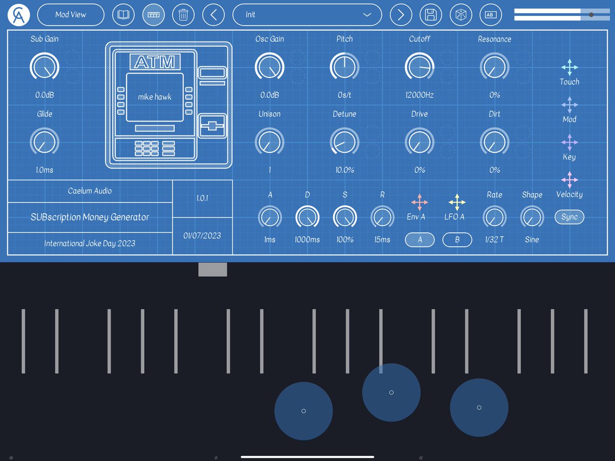This screenshot has width=615, height=461.
Task: Click the gray keyboard scroll handle
Action: (x=213, y=269)
